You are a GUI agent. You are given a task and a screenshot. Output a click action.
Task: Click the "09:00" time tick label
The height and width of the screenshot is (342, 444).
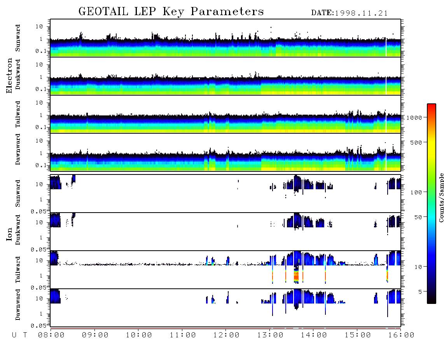[95, 335]
